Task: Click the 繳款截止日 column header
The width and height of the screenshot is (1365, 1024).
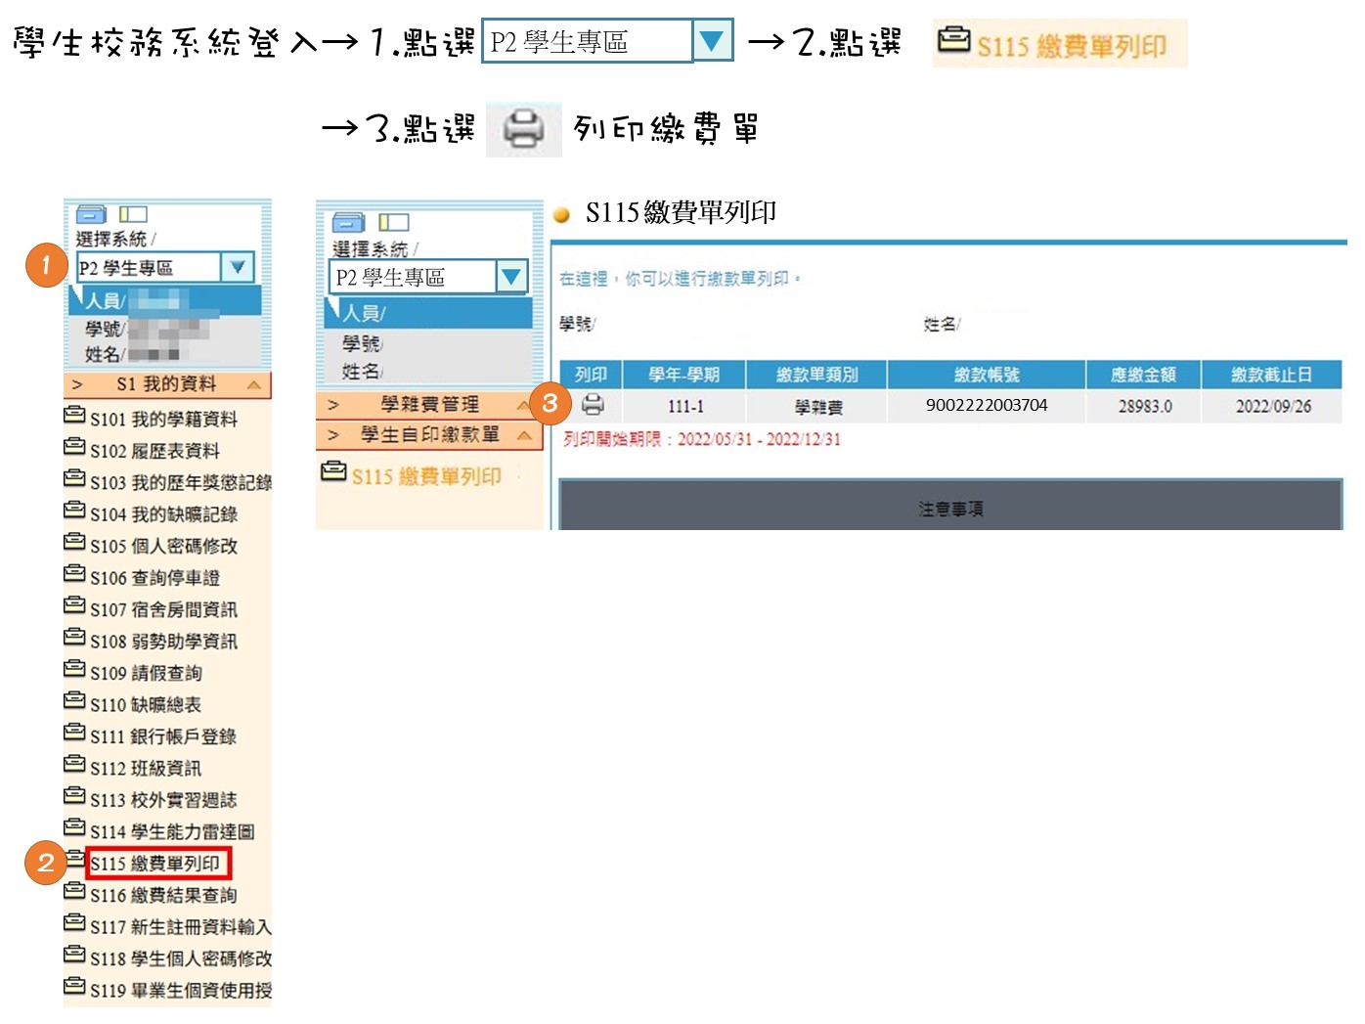Action: [x=1270, y=375]
